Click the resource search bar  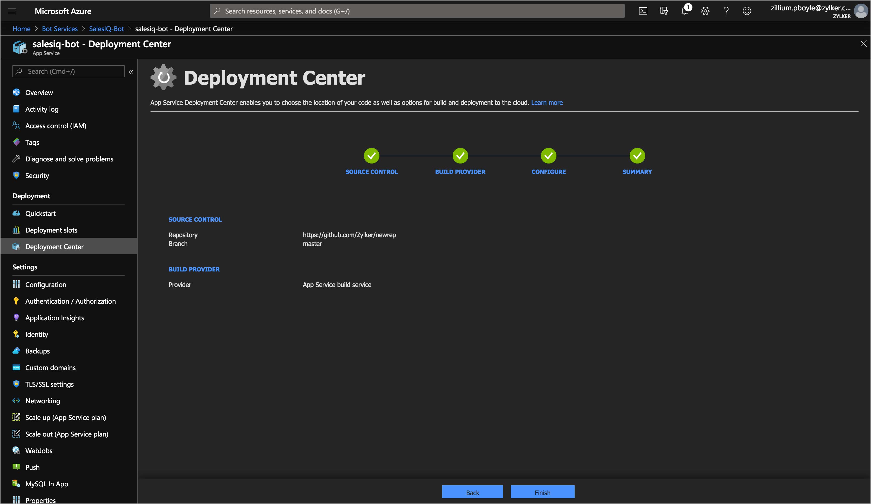tap(417, 11)
